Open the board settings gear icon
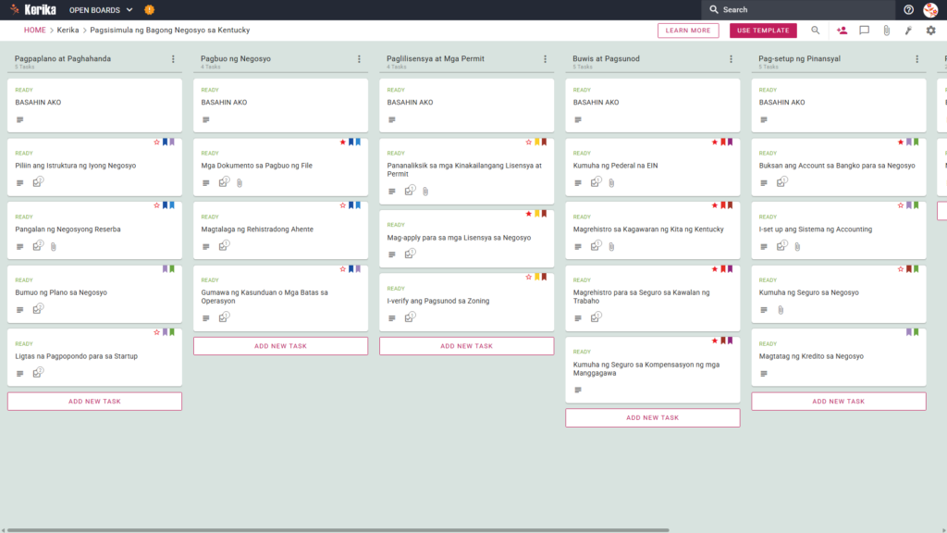This screenshot has width=947, height=533. (x=930, y=31)
